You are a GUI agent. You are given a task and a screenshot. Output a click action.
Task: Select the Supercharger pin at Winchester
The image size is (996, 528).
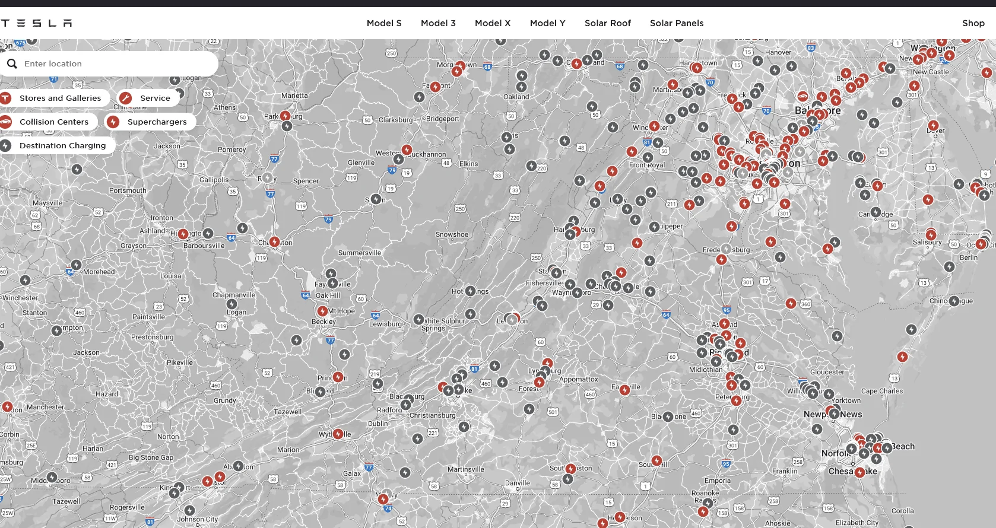[654, 126]
